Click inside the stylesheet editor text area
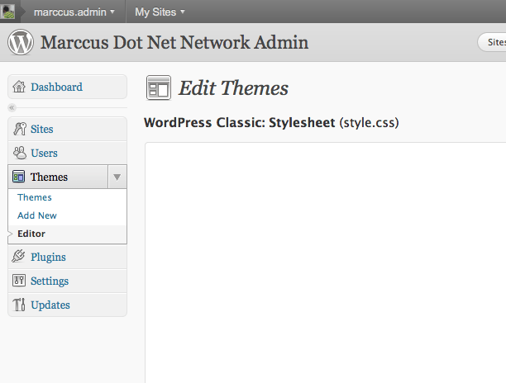506x383 pixels. point(325,262)
